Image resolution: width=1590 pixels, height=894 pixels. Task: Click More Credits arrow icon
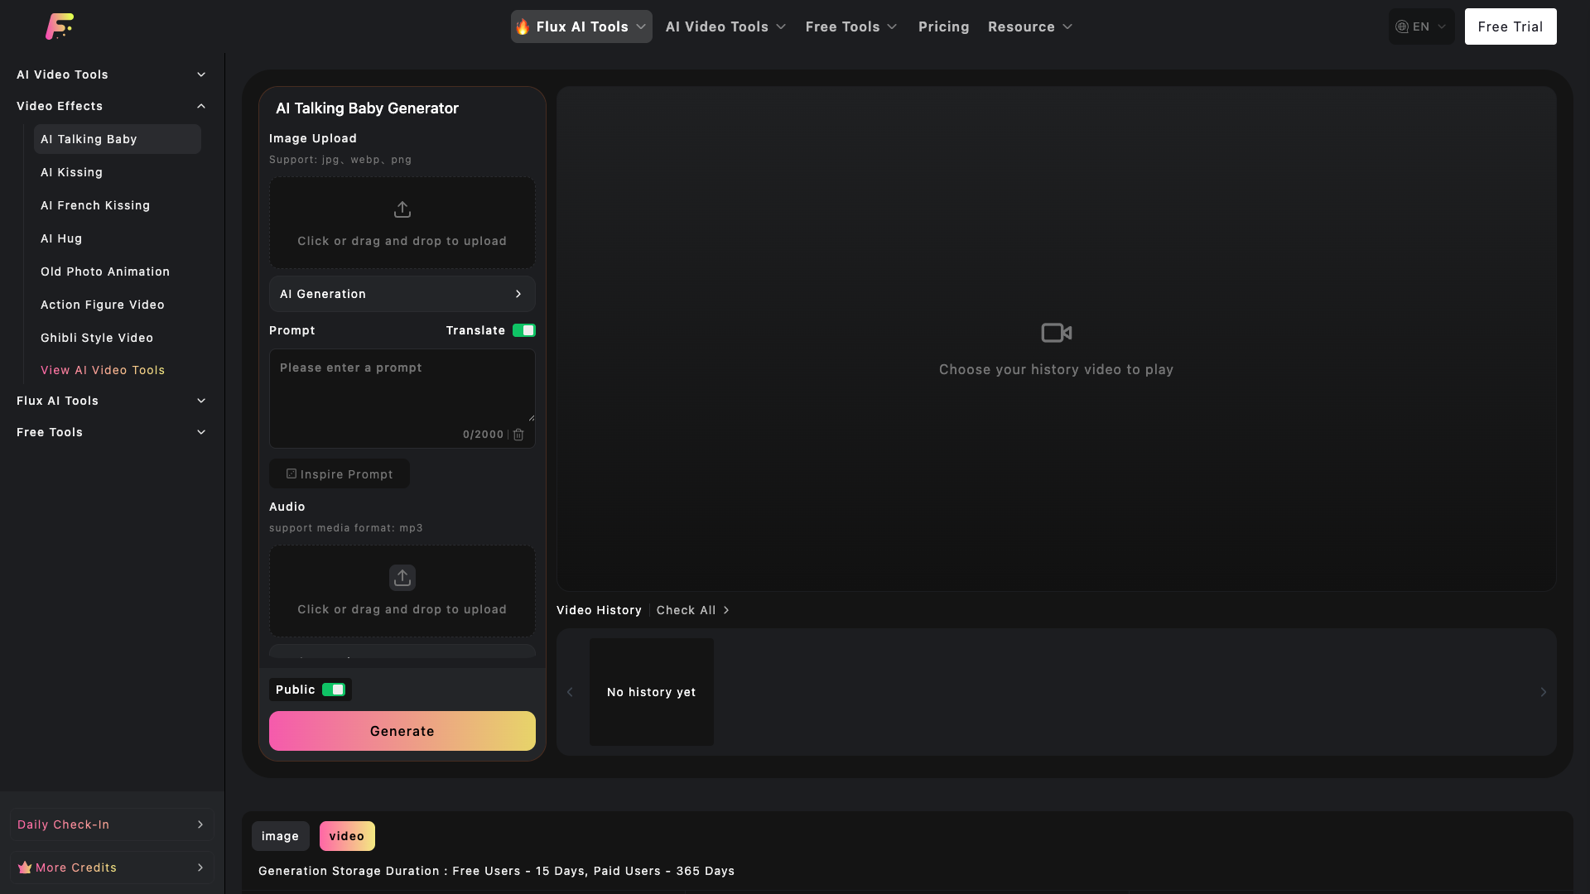[x=200, y=868]
